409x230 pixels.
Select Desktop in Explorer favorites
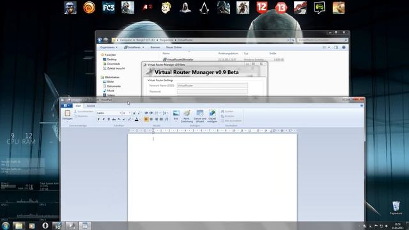109,59
